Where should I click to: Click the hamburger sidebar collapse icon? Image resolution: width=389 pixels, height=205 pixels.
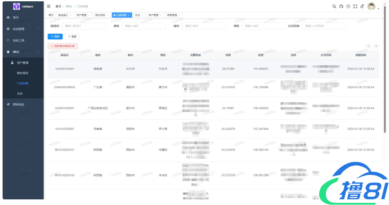(x=48, y=6)
